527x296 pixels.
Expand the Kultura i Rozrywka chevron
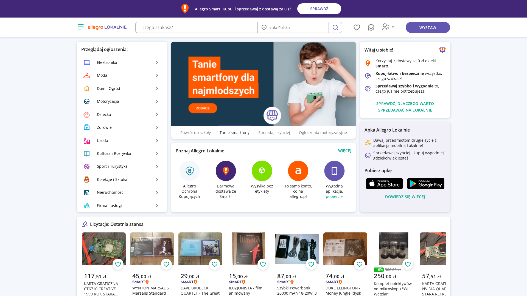(157, 153)
